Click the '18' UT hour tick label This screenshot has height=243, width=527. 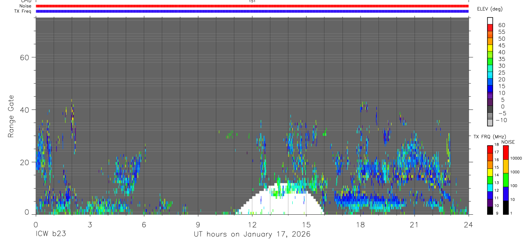pos(360,224)
